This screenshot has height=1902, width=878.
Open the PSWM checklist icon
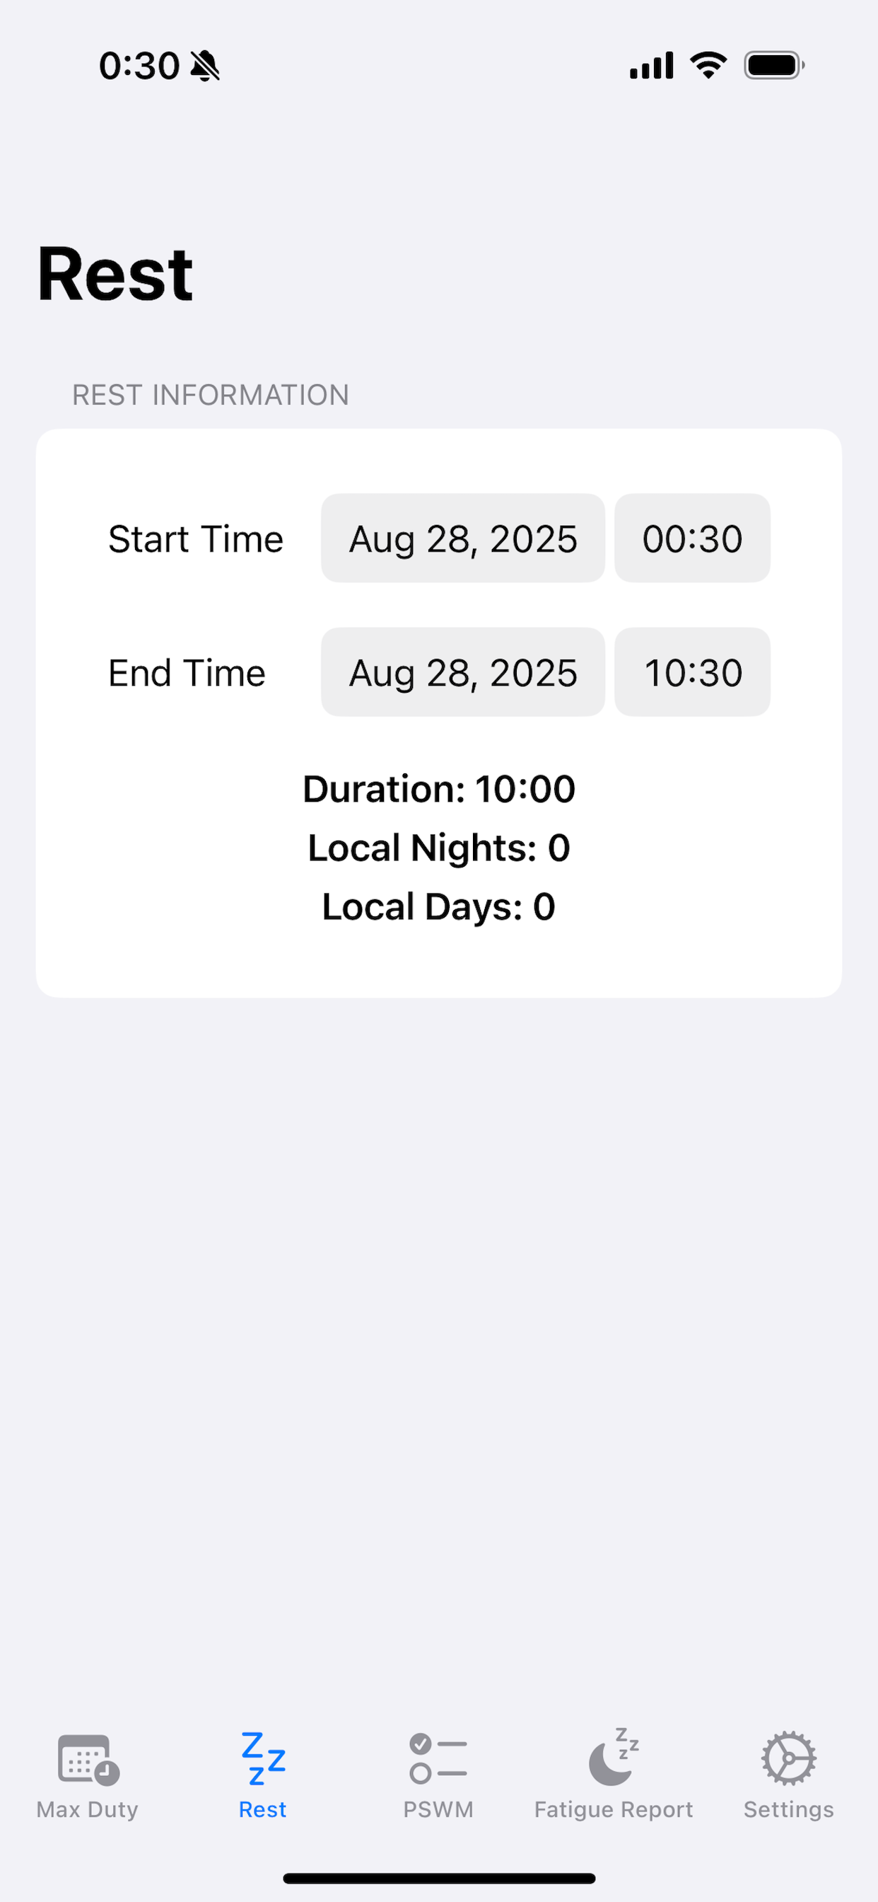coord(438,1759)
